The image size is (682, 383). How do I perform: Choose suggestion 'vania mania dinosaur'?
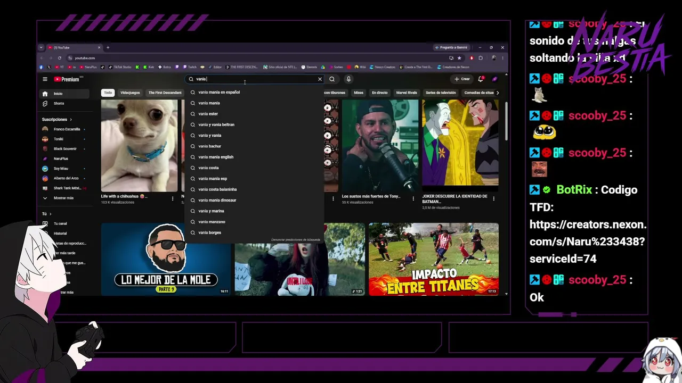click(x=254, y=200)
